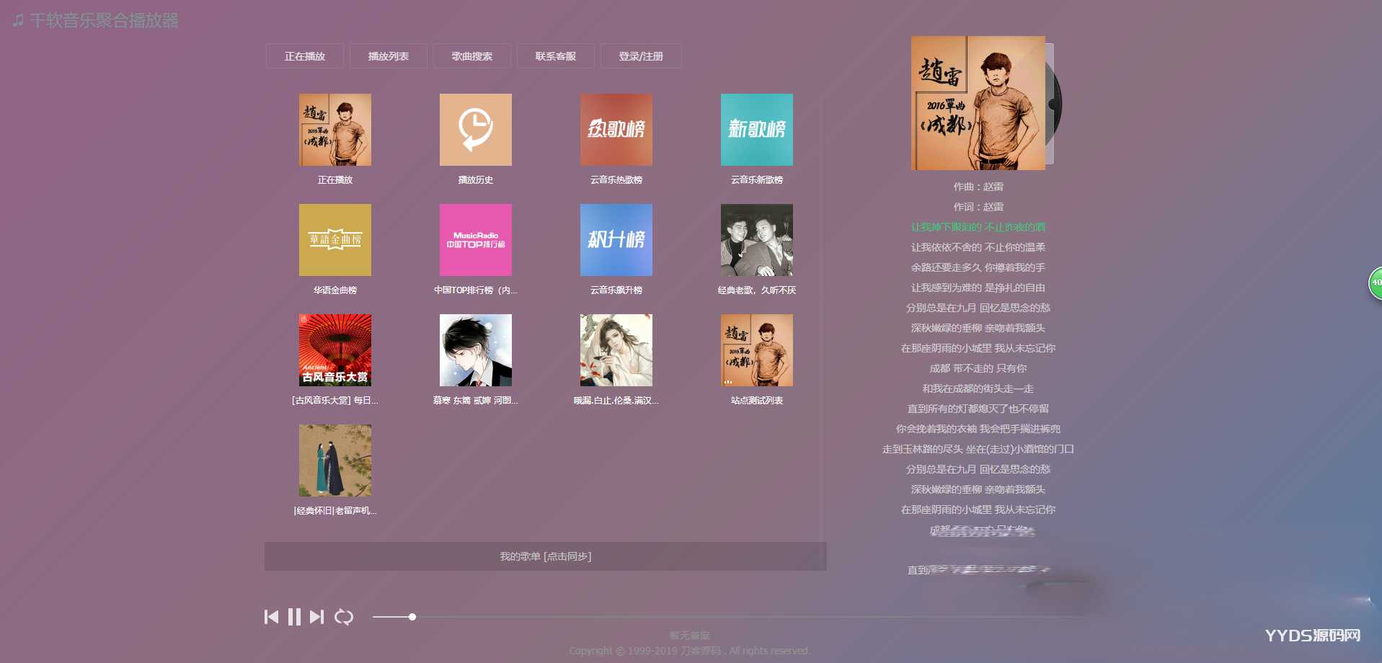
Task: Pause the current song
Action: (294, 617)
